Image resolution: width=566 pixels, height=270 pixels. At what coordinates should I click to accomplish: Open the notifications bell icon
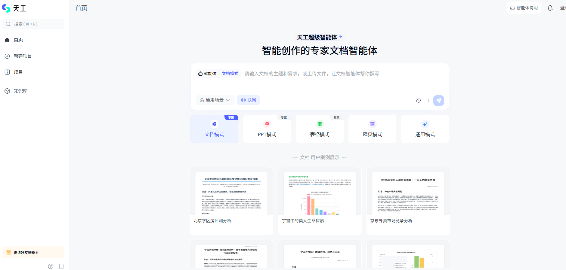click(x=550, y=8)
